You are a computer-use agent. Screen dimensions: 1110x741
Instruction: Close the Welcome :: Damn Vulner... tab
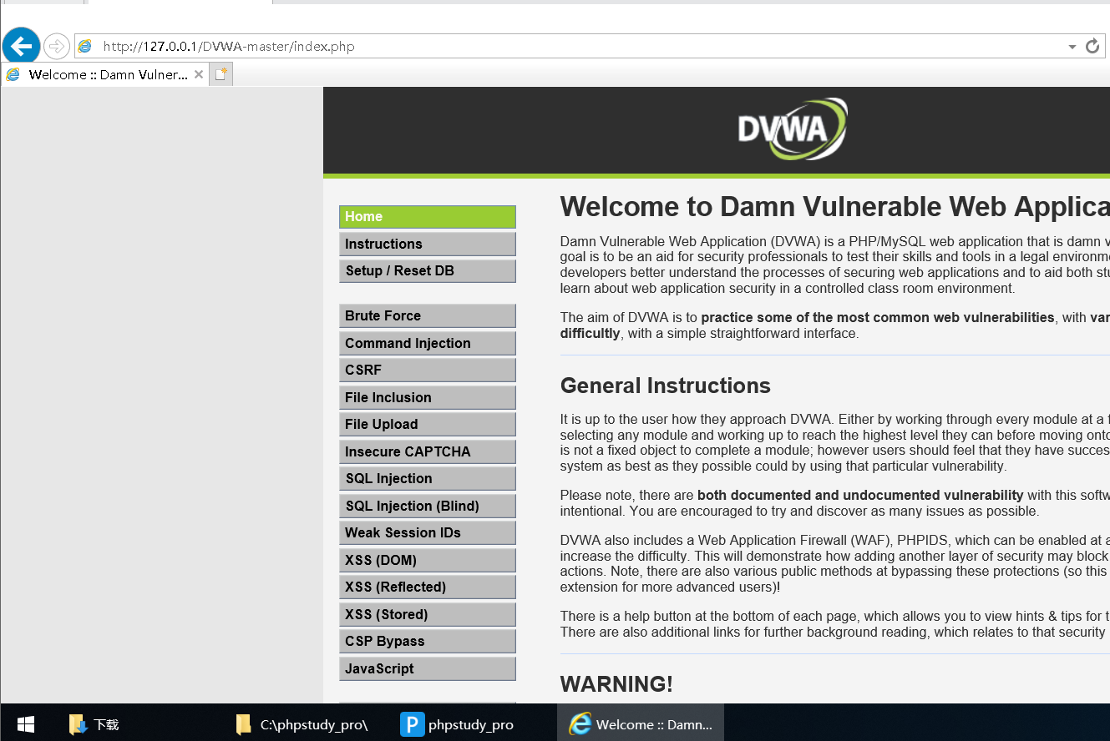199,74
